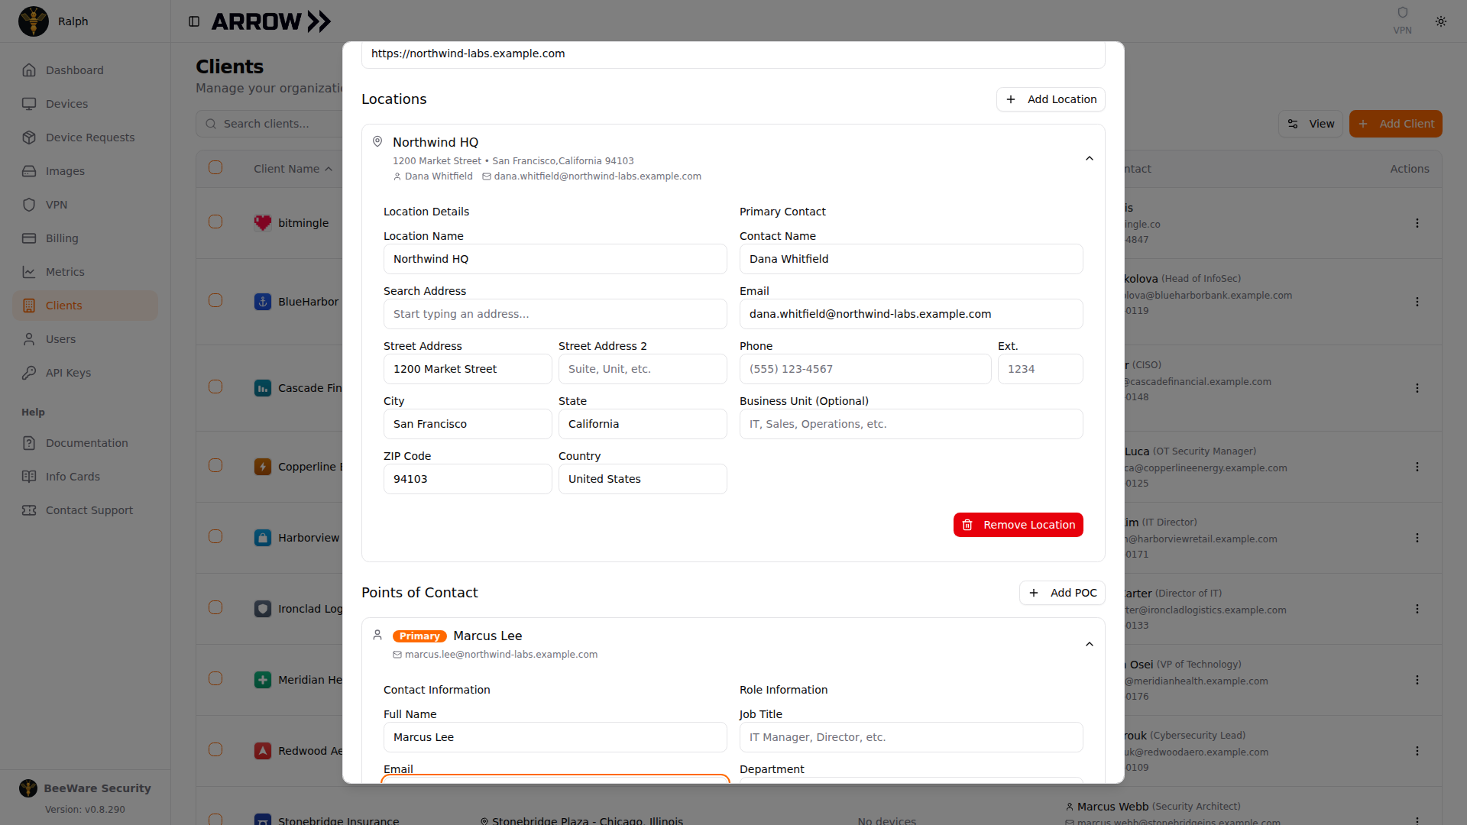Click the Street Address 2 field
Image resolution: width=1467 pixels, height=825 pixels.
tap(643, 369)
